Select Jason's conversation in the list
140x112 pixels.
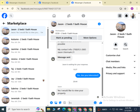coord(23,31)
